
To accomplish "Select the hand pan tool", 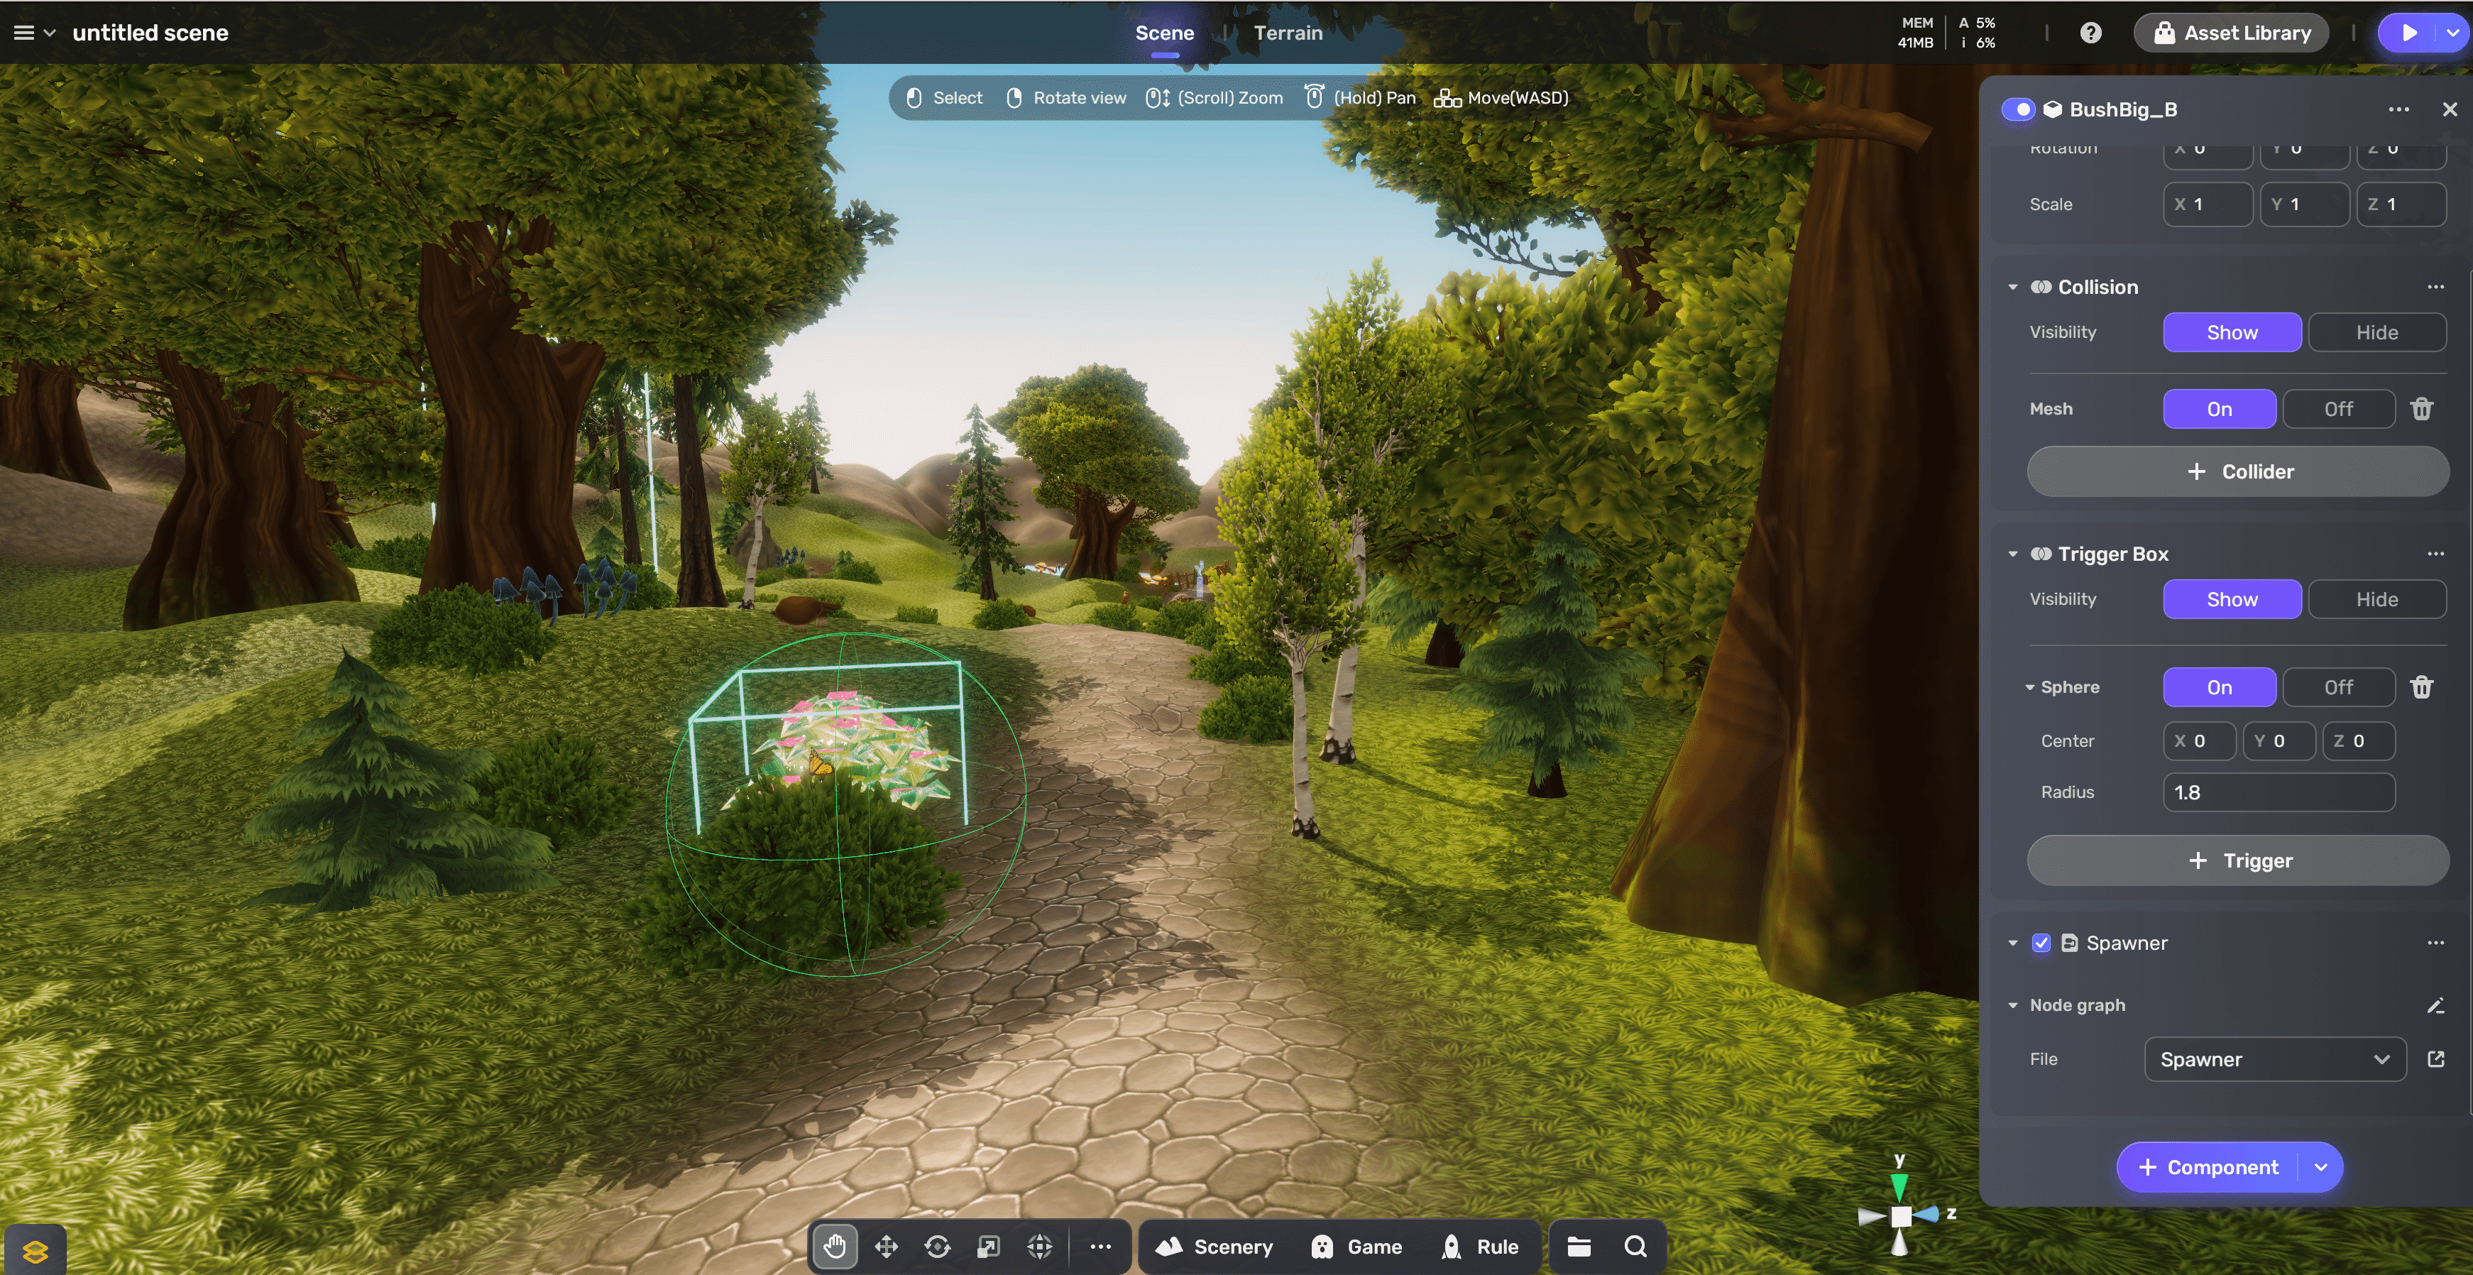I will pos(834,1246).
